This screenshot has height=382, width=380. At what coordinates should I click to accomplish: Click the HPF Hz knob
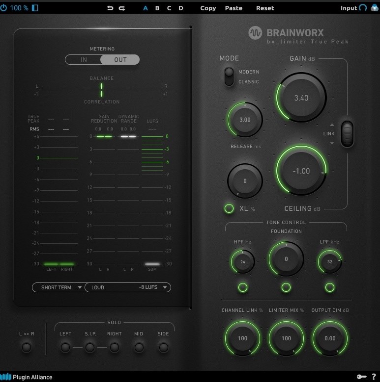pyautogui.click(x=242, y=262)
